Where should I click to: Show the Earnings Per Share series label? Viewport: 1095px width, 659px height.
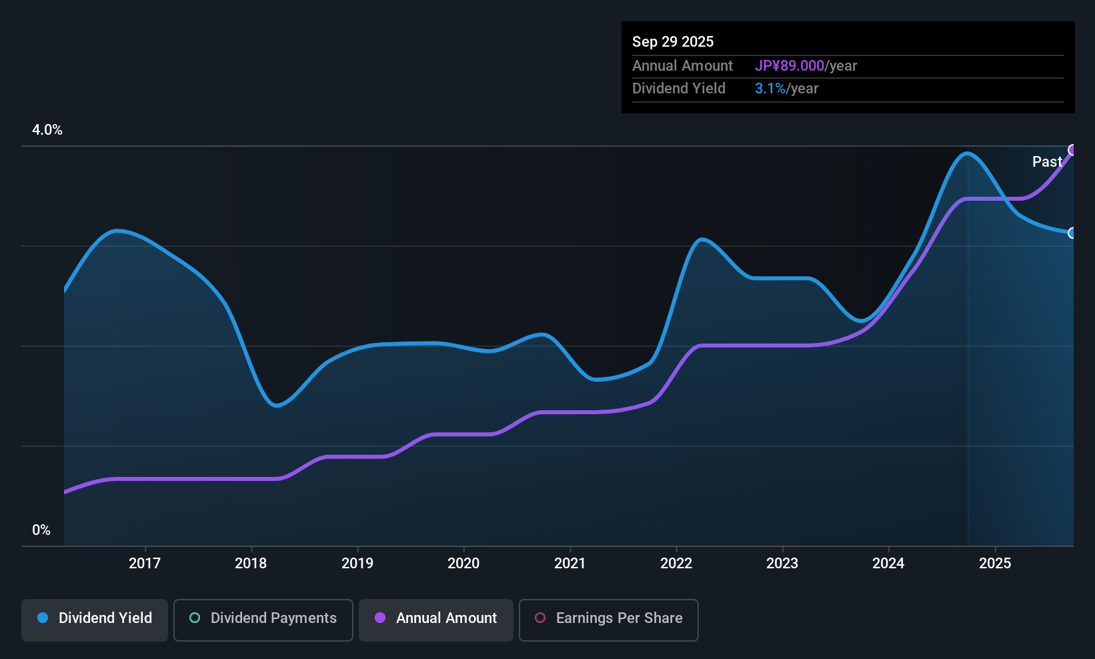pos(619,618)
